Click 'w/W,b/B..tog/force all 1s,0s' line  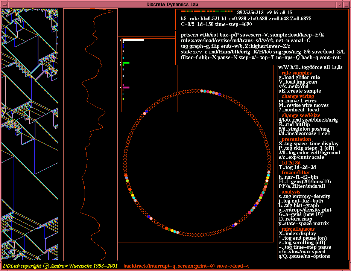coord(310,67)
